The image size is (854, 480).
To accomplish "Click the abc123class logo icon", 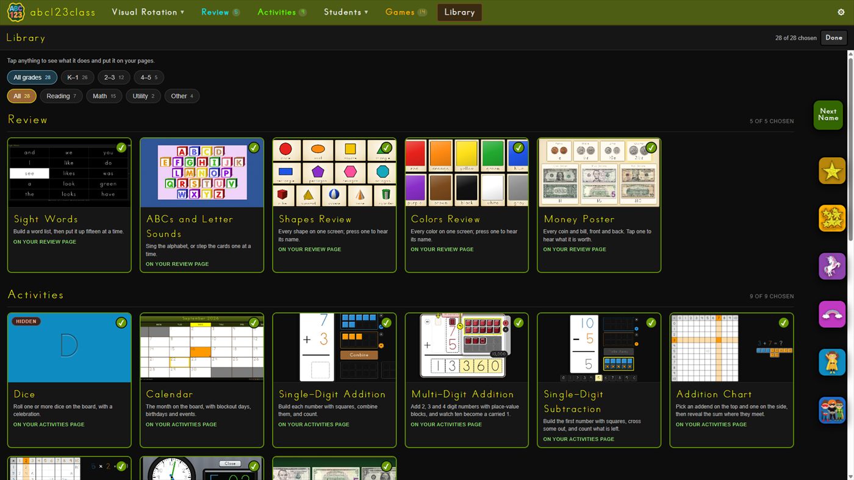I will (x=16, y=12).
